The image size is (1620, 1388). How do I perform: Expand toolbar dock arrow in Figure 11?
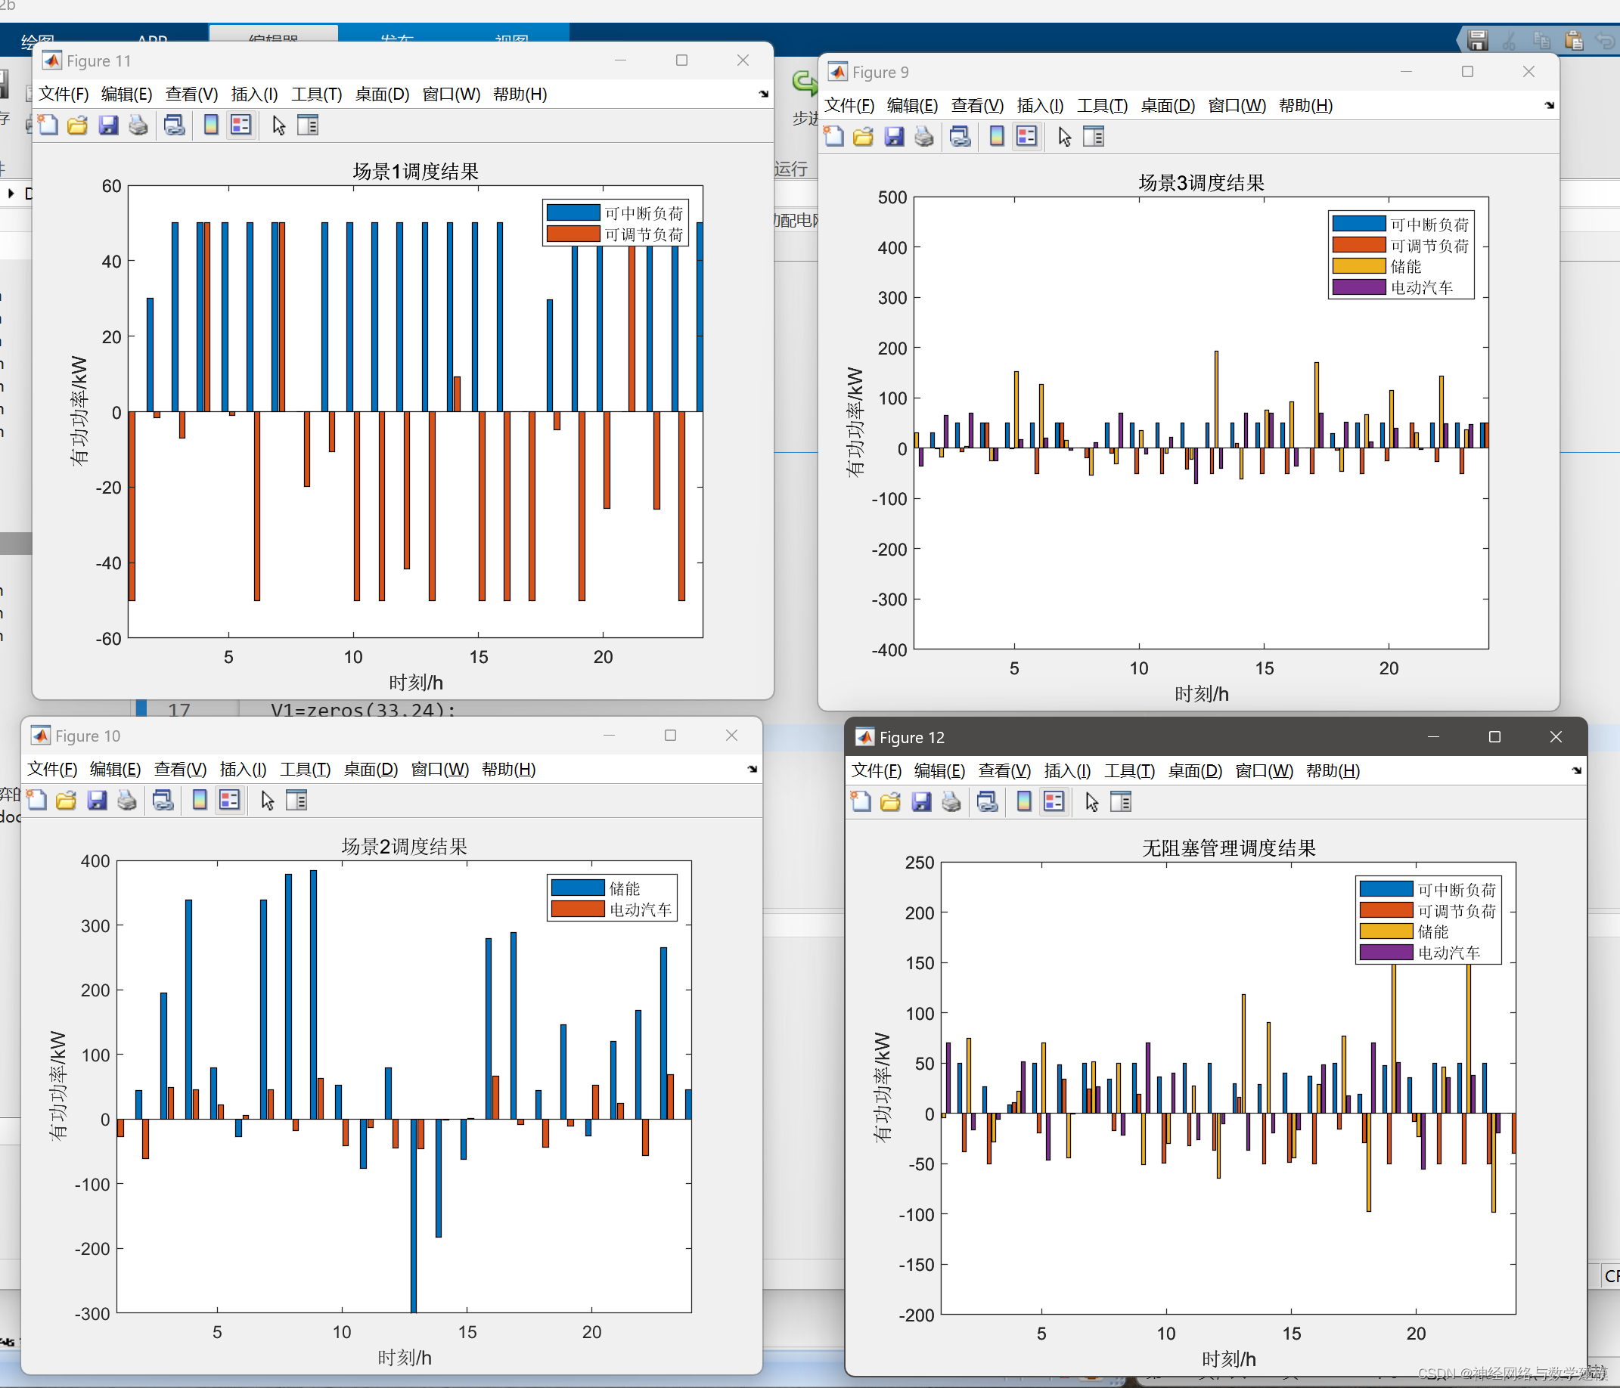[x=764, y=94]
